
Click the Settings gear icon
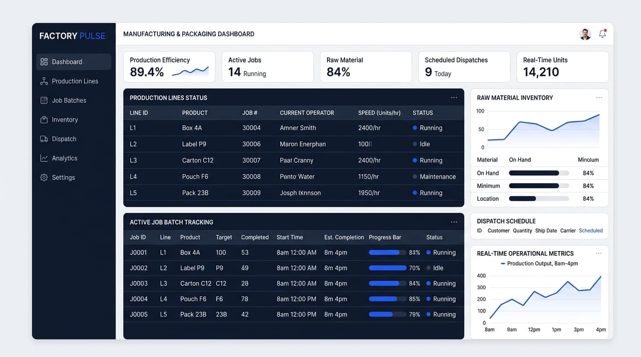click(44, 178)
